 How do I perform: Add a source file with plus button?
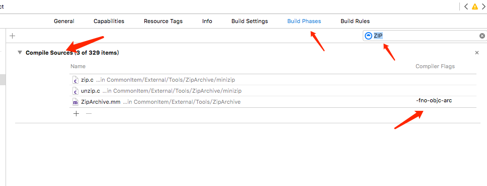[x=76, y=114]
